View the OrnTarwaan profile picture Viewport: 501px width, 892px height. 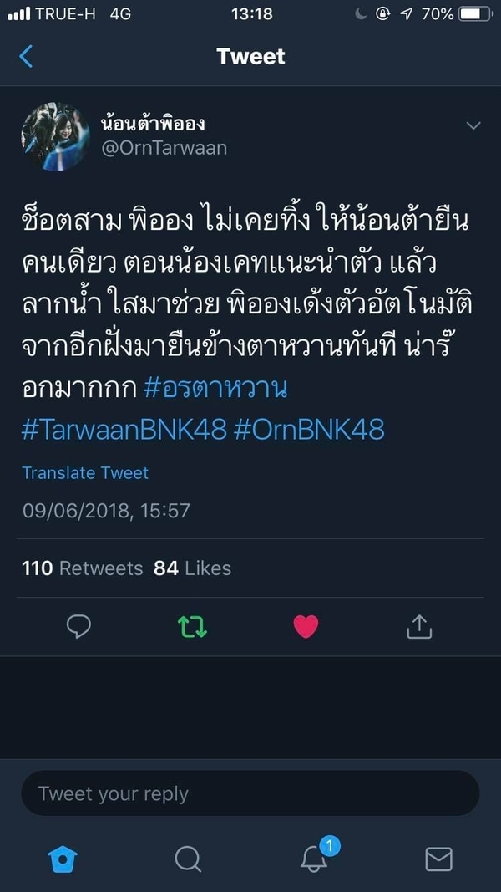[56, 136]
